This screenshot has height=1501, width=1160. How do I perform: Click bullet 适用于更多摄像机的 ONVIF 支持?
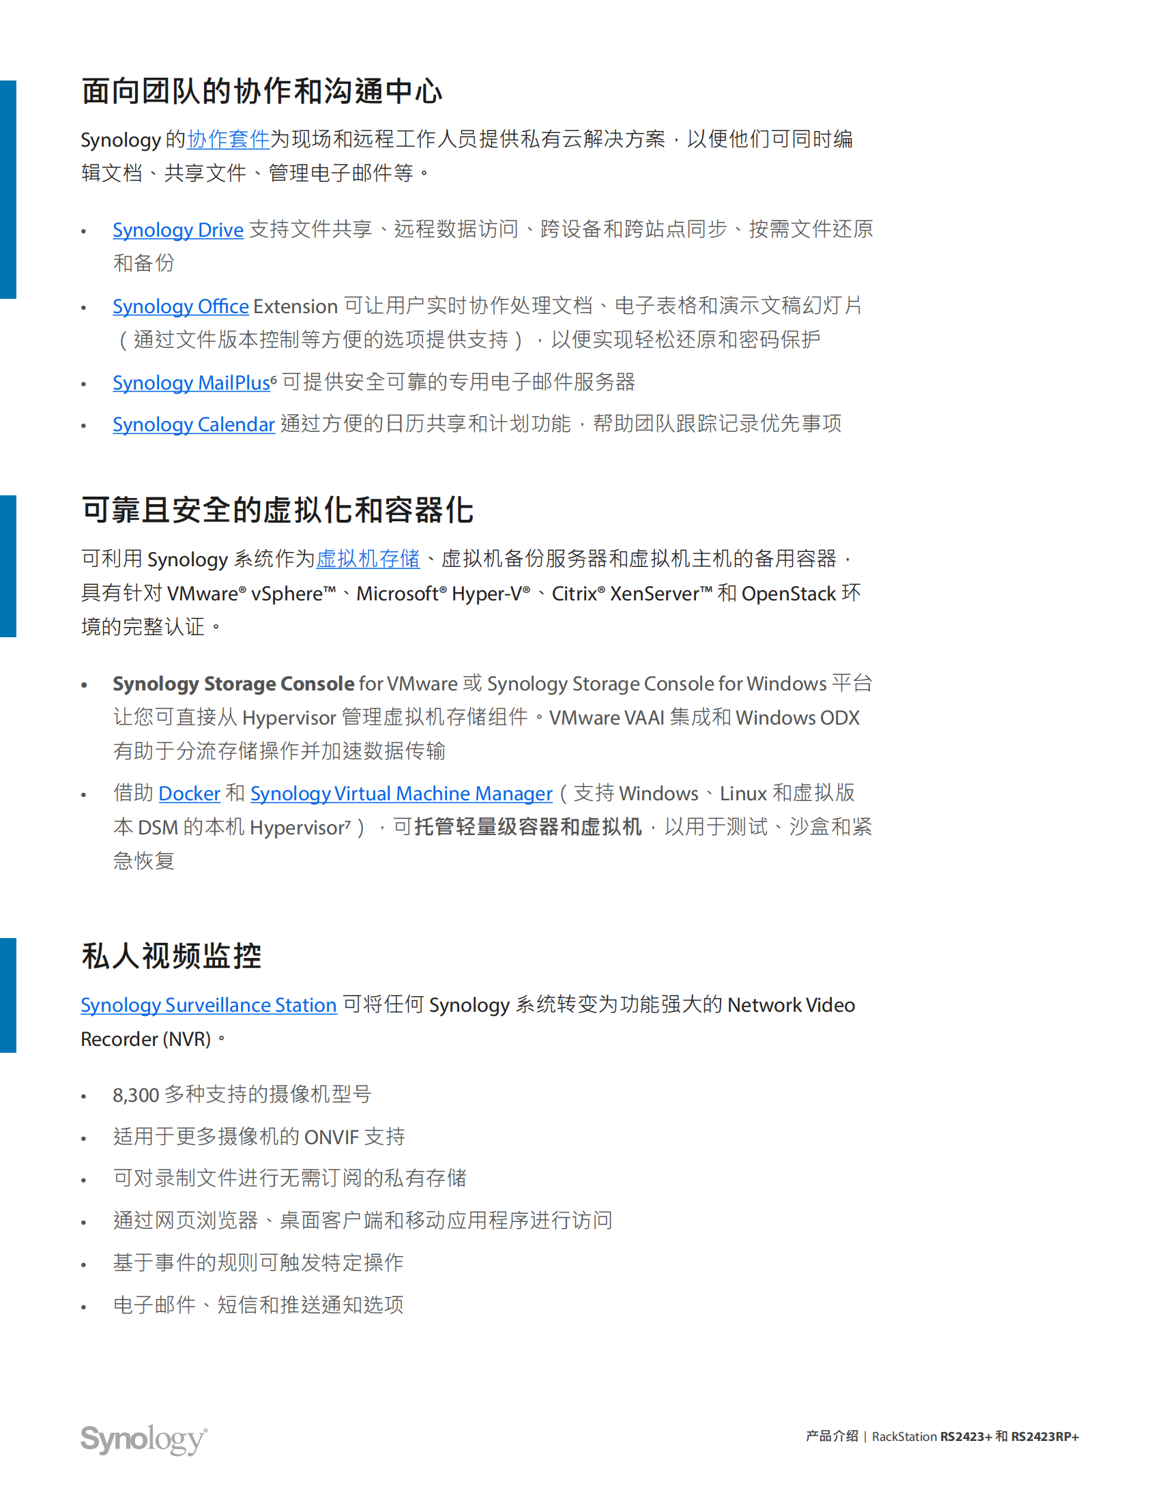click(x=259, y=1136)
